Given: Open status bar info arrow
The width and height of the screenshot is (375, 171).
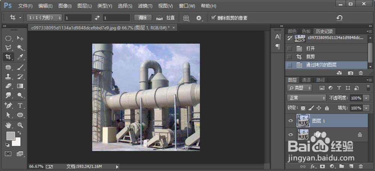Looking at the screenshot, I should pyautogui.click(x=117, y=167).
